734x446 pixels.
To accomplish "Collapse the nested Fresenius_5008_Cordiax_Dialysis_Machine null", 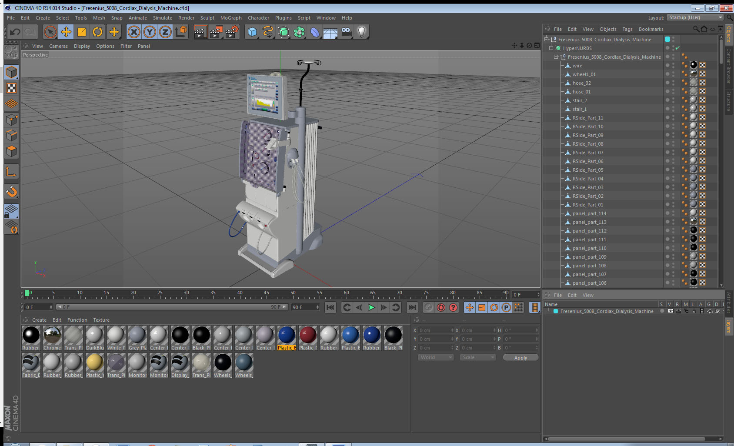I will (x=556, y=57).
